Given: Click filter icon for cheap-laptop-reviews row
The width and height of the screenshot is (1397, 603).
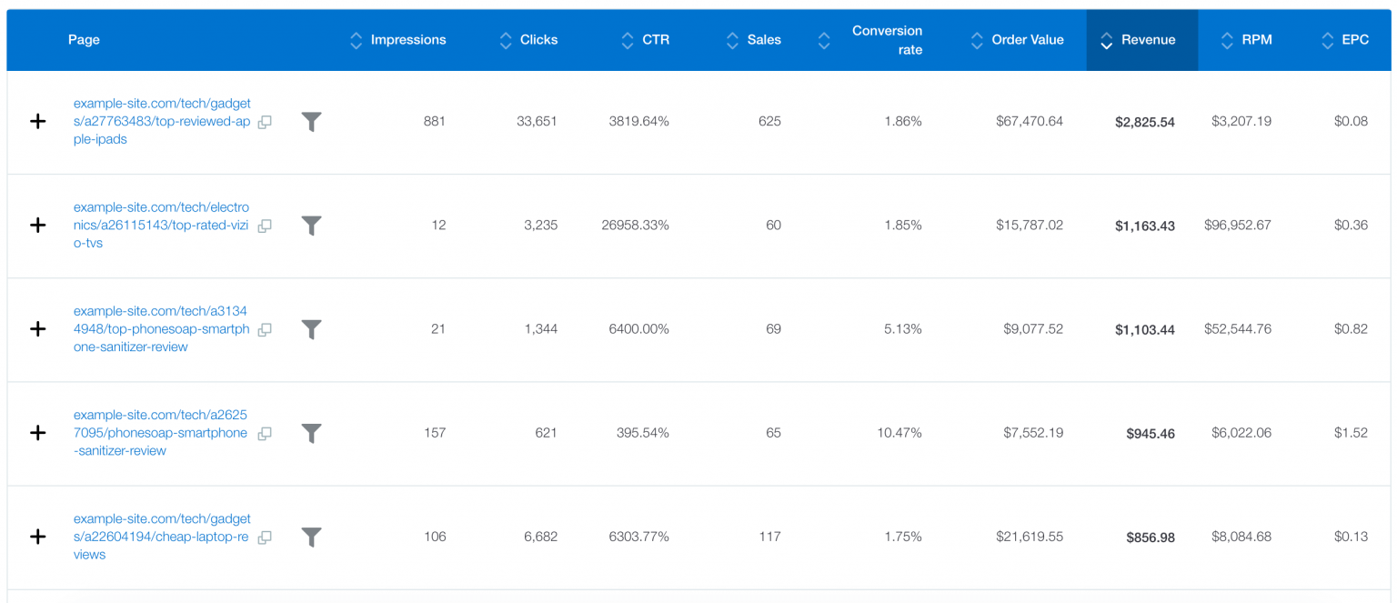Looking at the screenshot, I should [x=311, y=538].
